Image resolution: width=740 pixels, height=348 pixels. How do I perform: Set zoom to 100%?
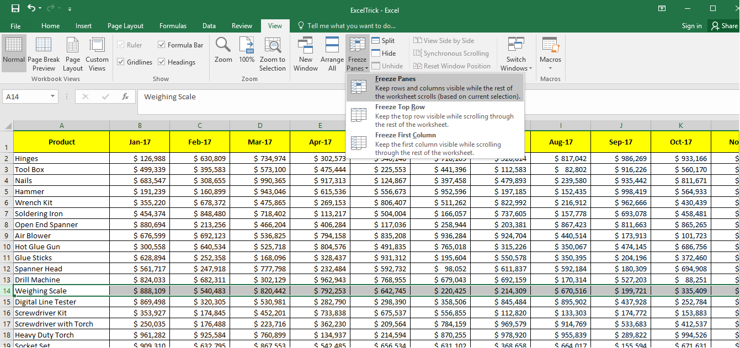click(x=246, y=50)
